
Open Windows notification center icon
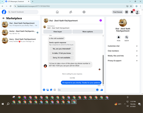tap(140, 104)
